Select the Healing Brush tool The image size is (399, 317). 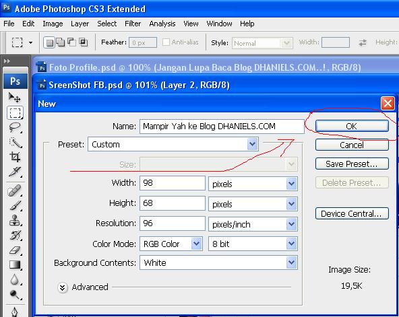coord(15,190)
